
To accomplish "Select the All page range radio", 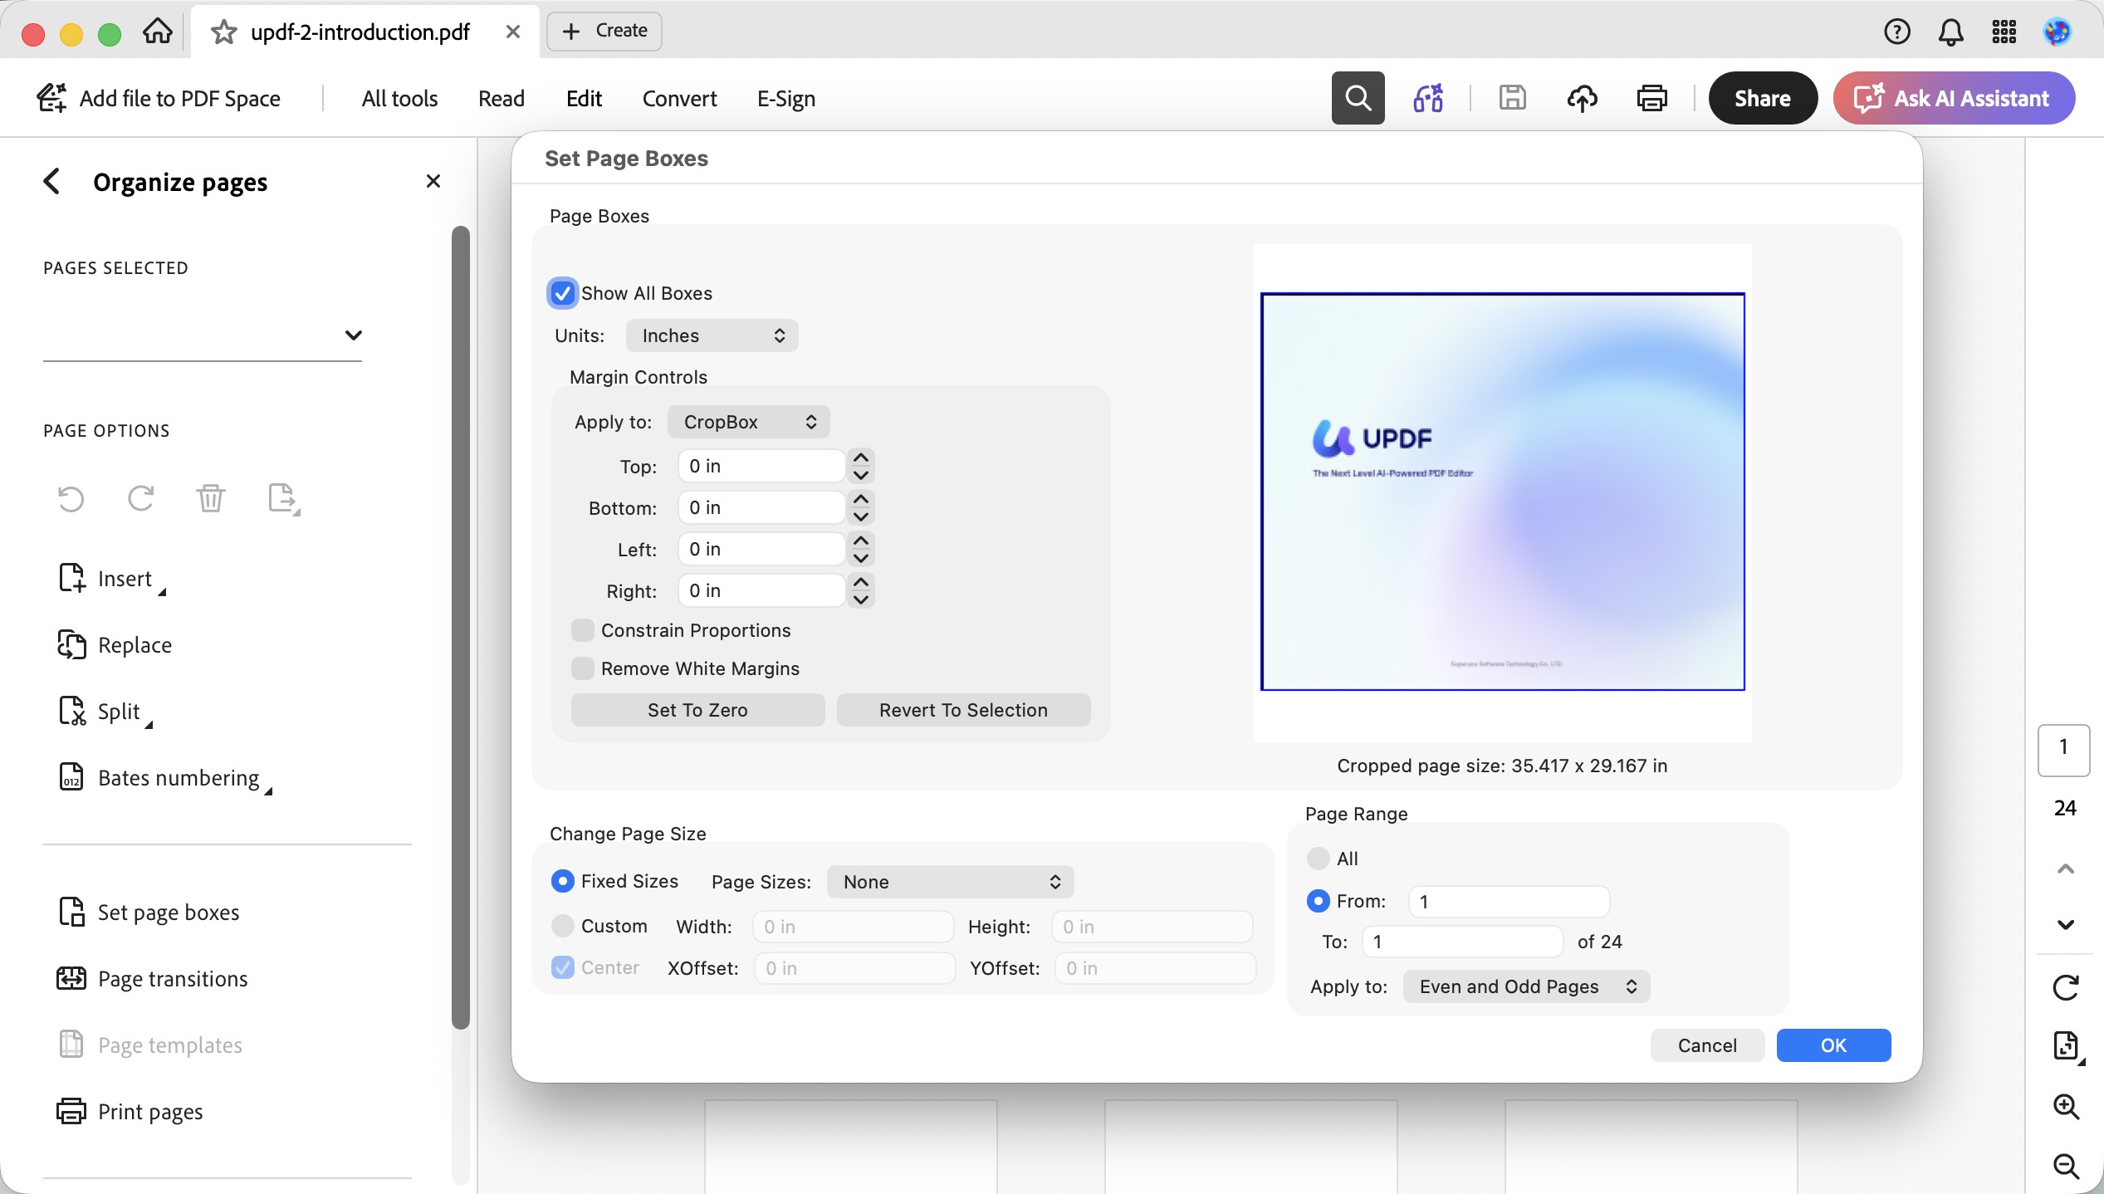I will pos(1318,859).
